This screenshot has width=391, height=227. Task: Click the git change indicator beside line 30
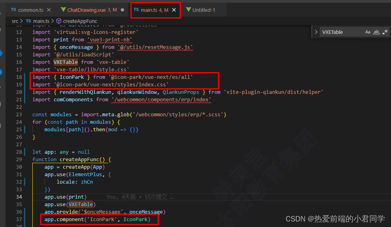pos(25,167)
